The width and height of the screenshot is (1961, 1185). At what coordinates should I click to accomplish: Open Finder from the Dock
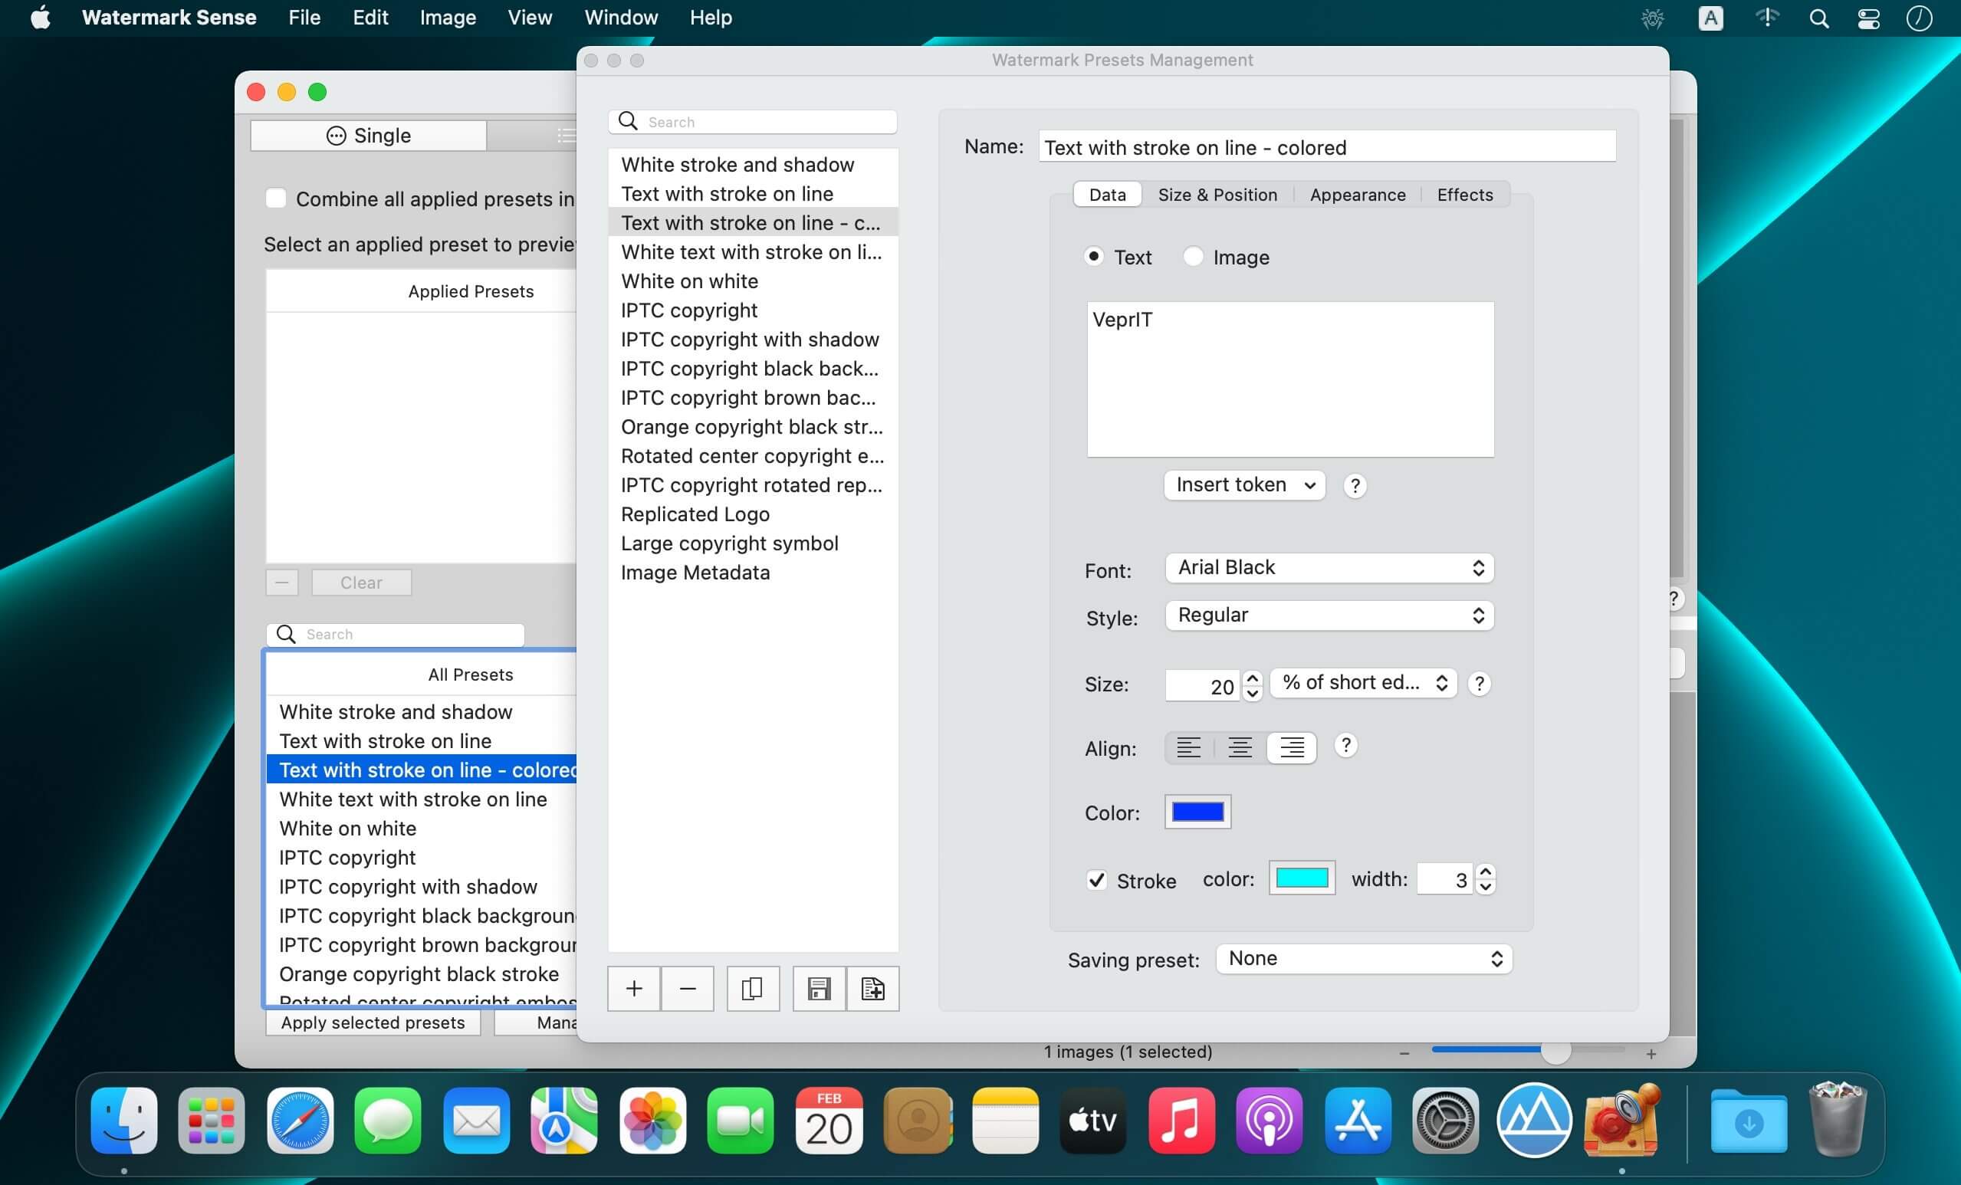coord(124,1120)
